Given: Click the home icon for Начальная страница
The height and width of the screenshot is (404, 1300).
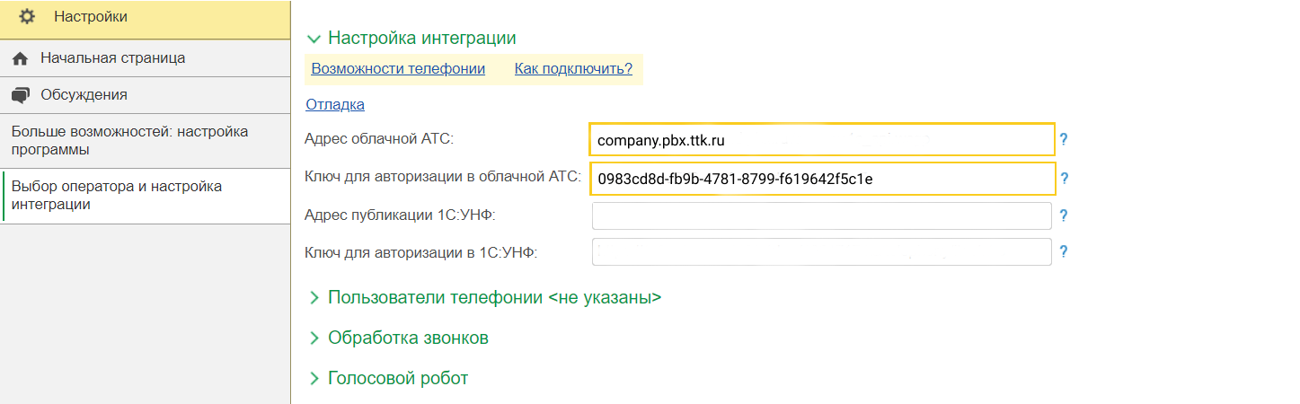Looking at the screenshot, I should (x=22, y=58).
